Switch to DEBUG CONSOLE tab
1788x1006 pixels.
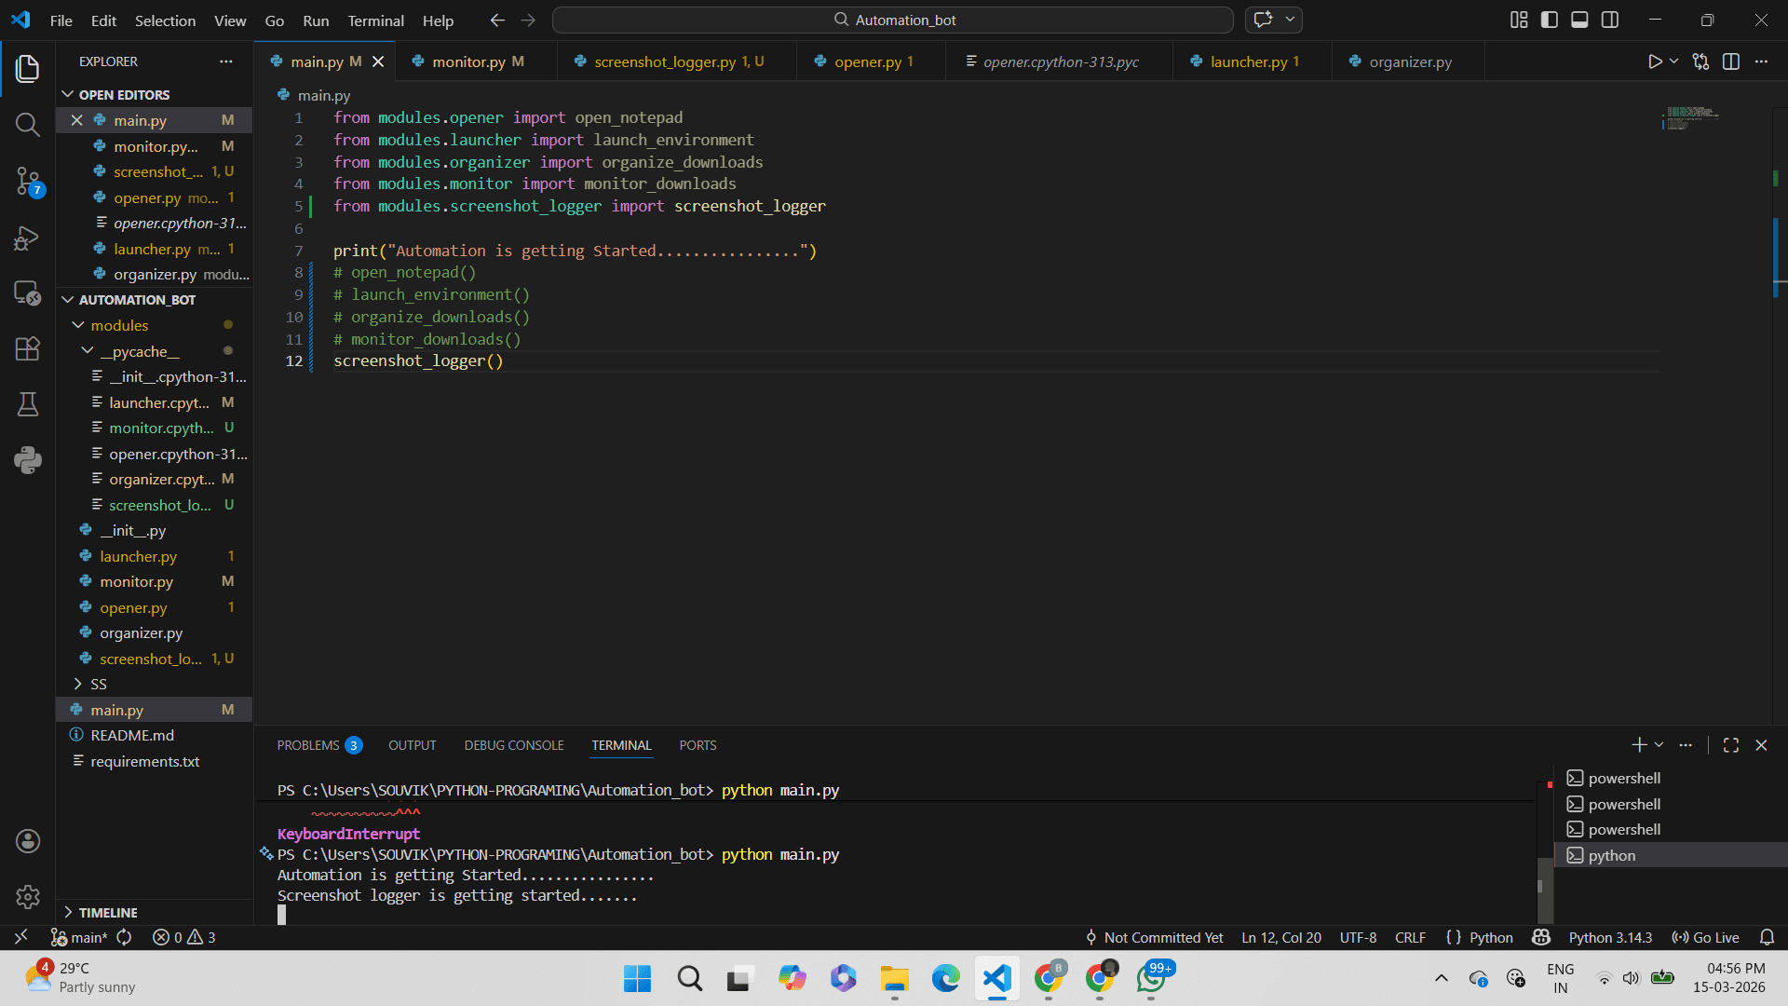point(514,745)
